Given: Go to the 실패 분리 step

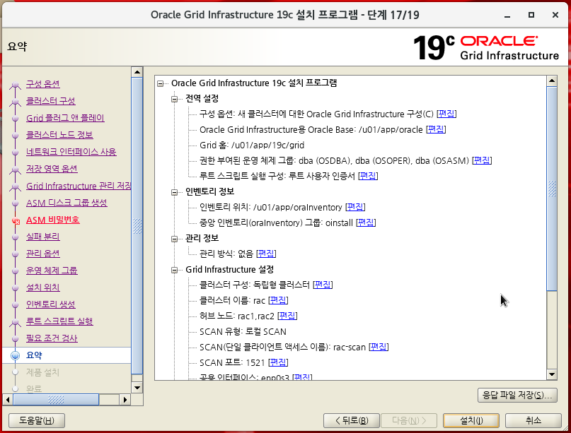Looking at the screenshot, I should [x=43, y=237].
